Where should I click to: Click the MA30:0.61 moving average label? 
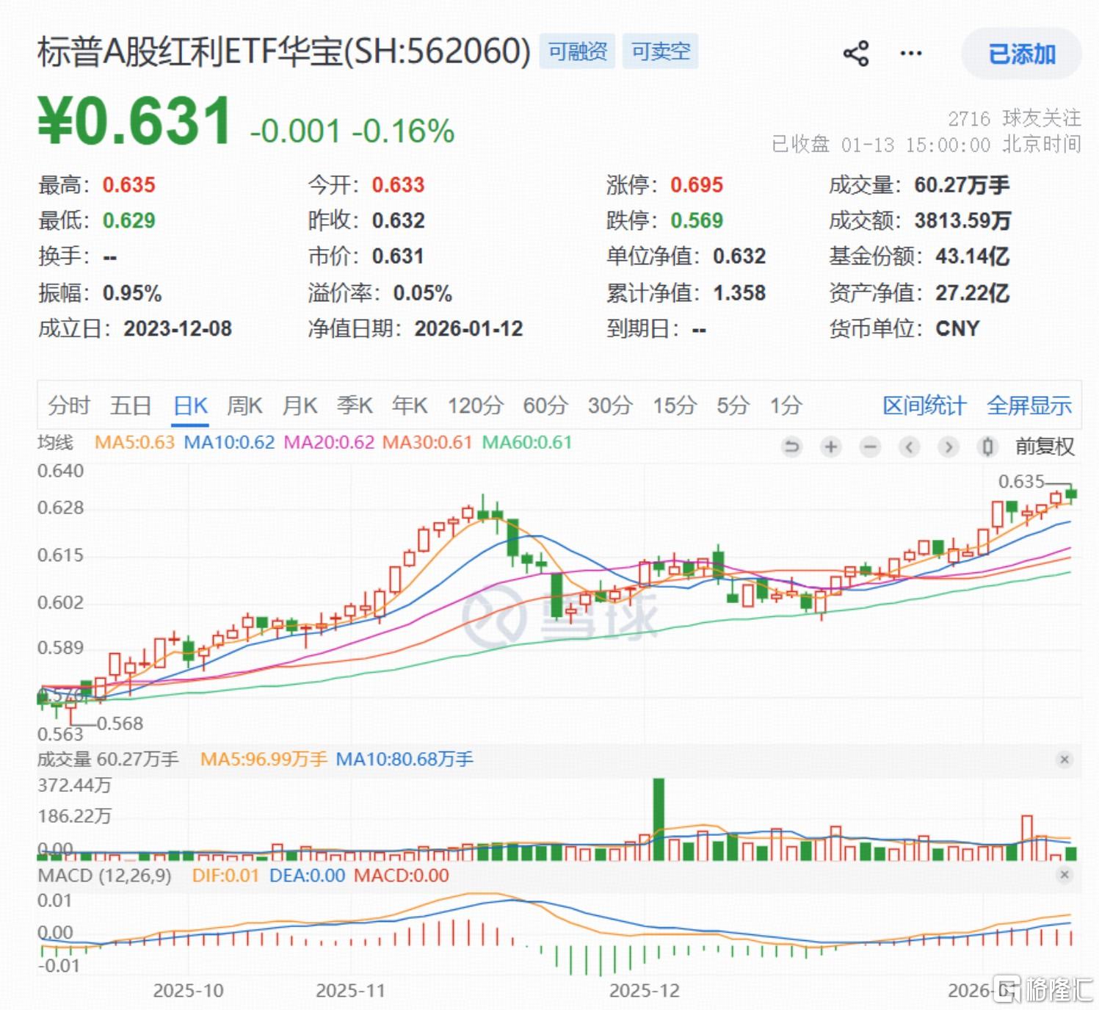pyautogui.click(x=427, y=442)
